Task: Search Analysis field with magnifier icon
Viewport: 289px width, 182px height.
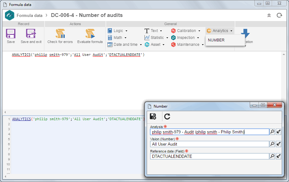Action: point(272,132)
